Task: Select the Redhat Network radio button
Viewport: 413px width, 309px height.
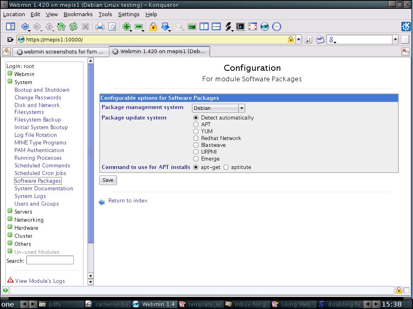Action: coord(196,138)
